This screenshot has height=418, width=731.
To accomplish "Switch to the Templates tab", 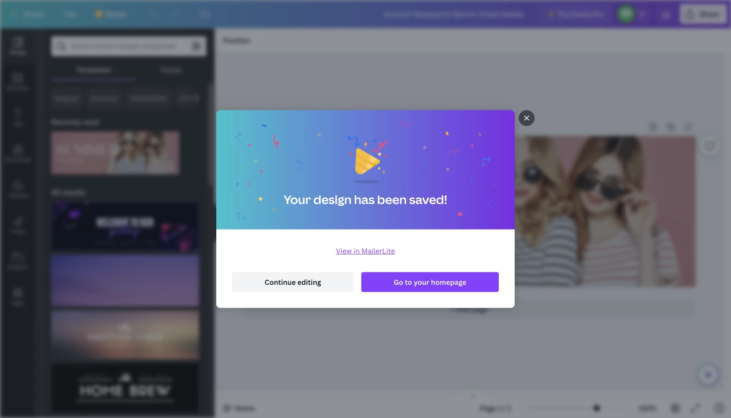I will coord(93,71).
